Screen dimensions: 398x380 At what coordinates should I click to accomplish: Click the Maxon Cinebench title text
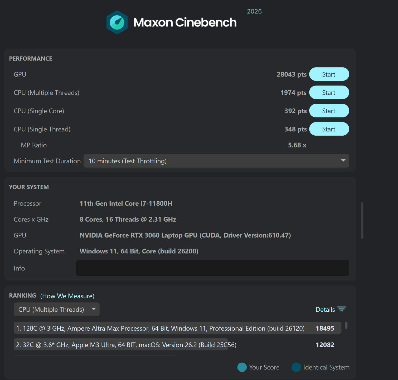[x=185, y=22]
